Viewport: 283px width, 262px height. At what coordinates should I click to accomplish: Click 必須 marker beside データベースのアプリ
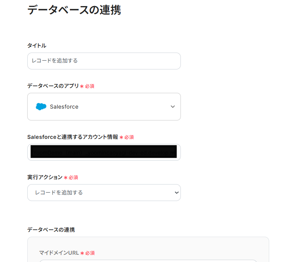(89, 86)
